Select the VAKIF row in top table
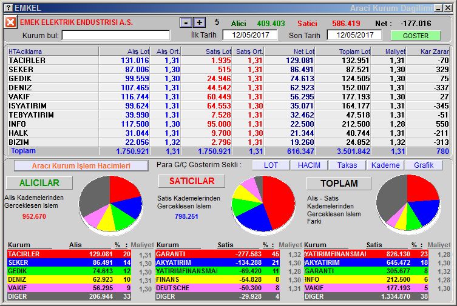Screen dimensions: 457x306 (228, 96)
